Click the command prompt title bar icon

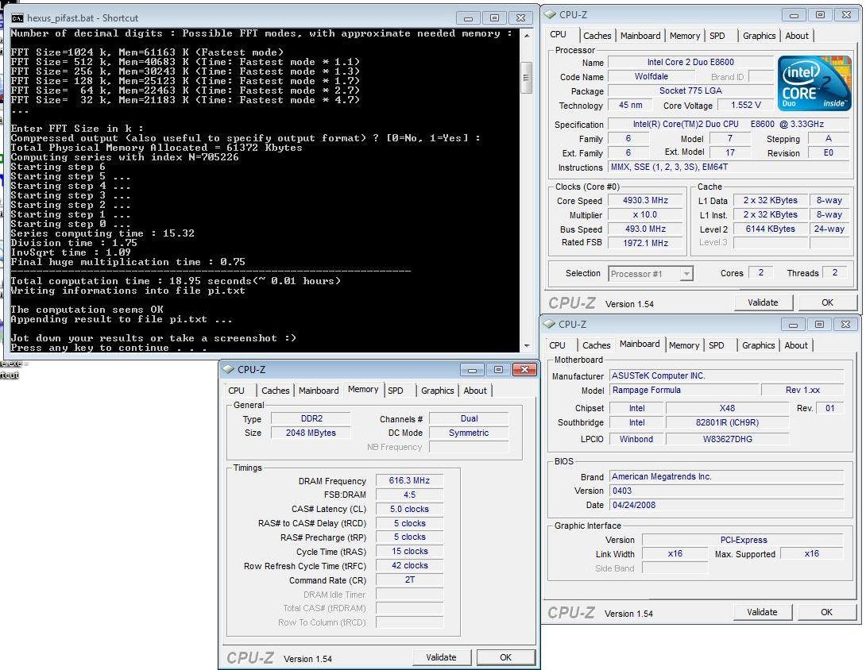(x=17, y=18)
